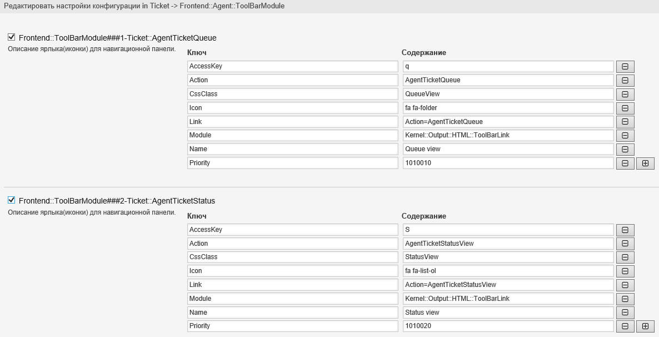659x337 pixels.
Task: Remove the Icon fa fa-list-ol row
Action: 625,271
